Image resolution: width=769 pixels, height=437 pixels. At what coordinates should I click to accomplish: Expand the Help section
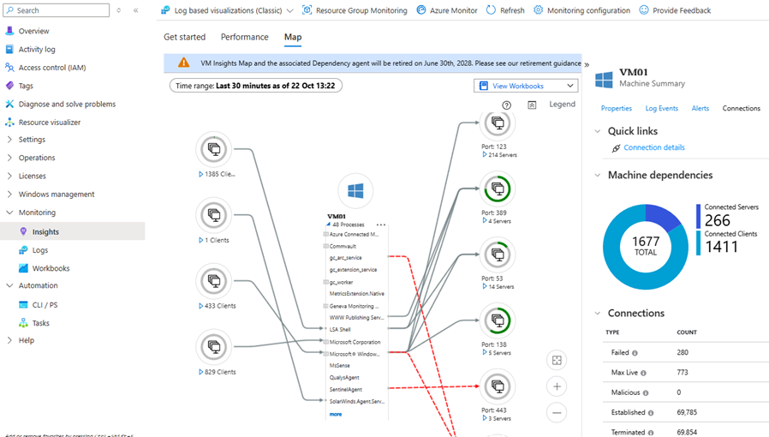pyautogui.click(x=9, y=340)
